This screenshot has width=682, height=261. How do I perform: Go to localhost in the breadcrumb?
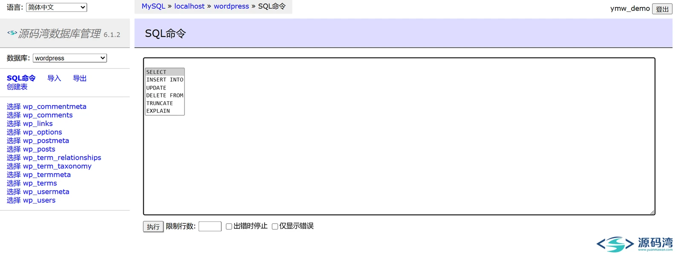coord(189,6)
